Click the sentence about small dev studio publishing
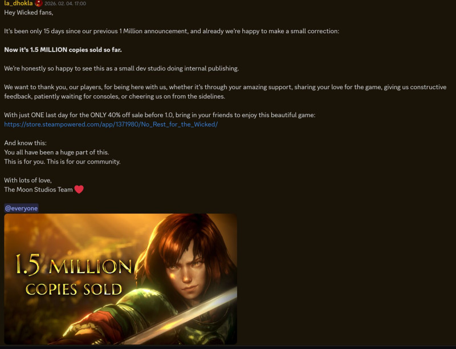 (121, 69)
